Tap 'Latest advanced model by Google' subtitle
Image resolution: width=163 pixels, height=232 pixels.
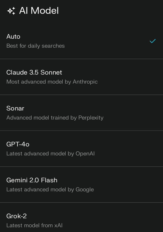coord(50,190)
